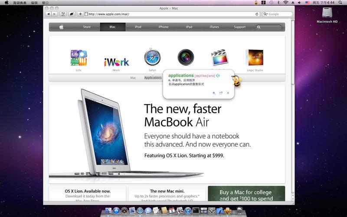Open the Final Cut clapperboard icon
Screen dimensions: 347x217
[x=219, y=57]
